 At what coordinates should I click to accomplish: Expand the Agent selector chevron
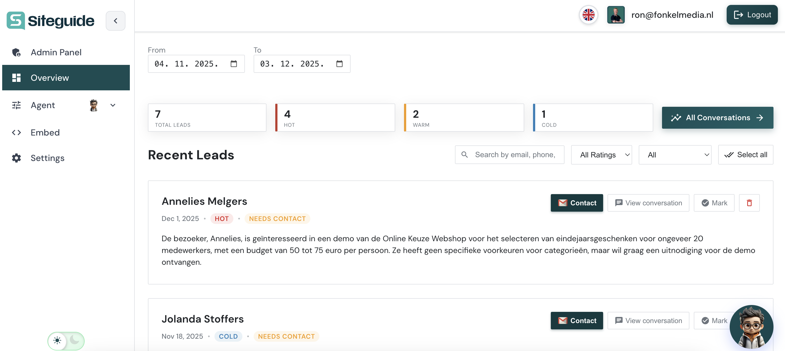[x=113, y=105]
